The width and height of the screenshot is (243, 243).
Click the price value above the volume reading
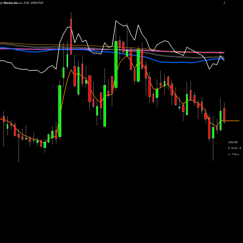coord(233,142)
